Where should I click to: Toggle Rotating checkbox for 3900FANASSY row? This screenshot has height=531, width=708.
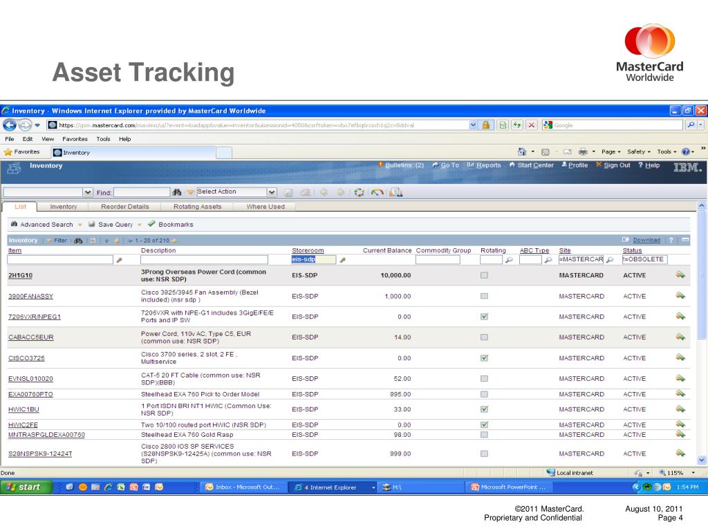[x=484, y=296]
